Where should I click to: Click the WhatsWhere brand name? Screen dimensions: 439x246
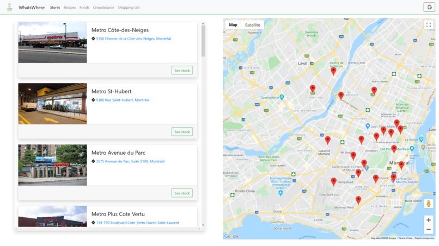(32, 8)
